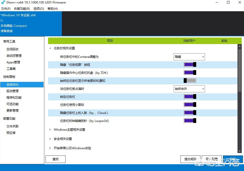Toggle 隐藏"任务视图"按钮 switch
The image size is (244, 171).
(x=190, y=65)
